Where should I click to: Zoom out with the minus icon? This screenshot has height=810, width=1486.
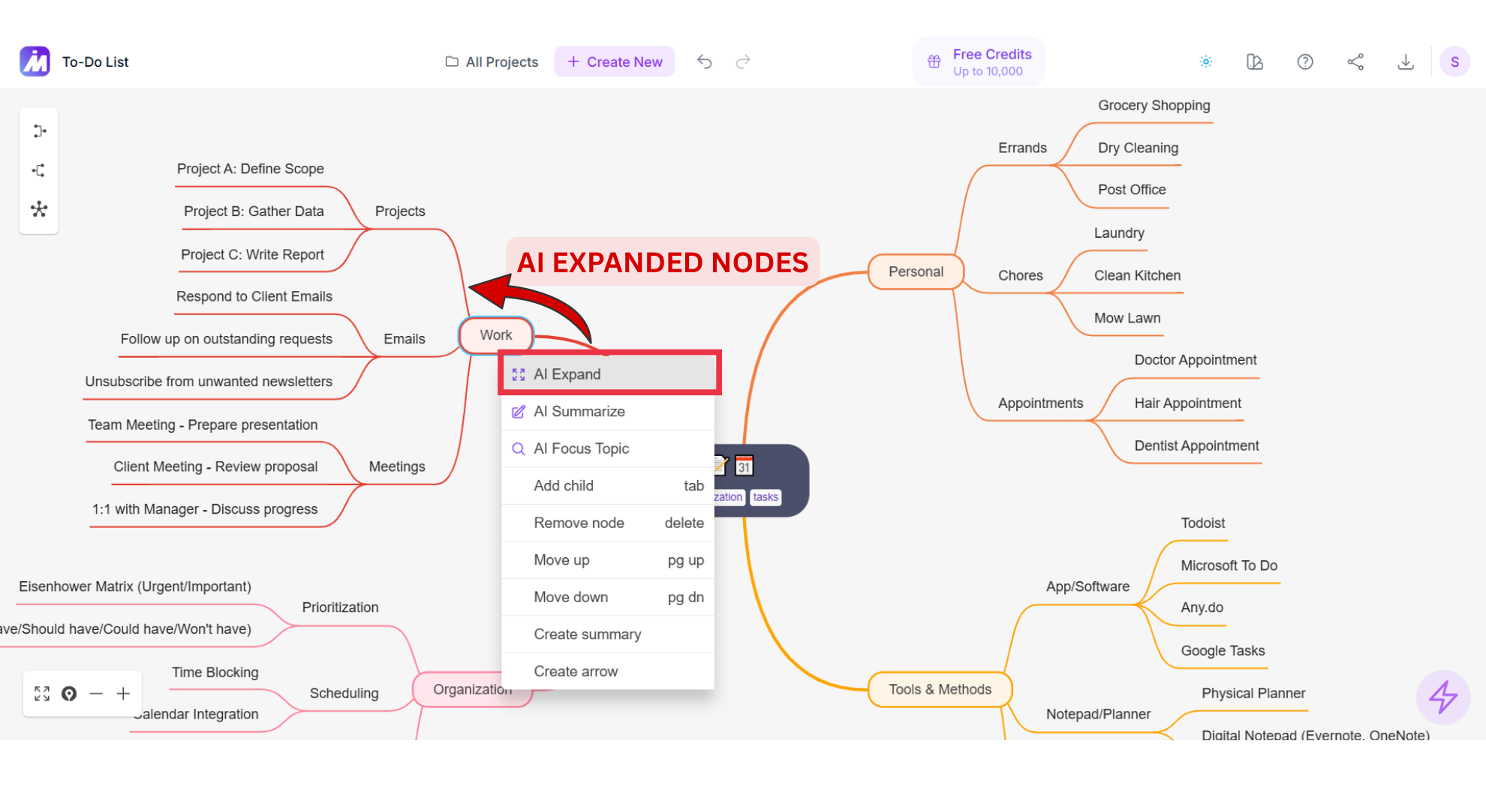coord(96,694)
